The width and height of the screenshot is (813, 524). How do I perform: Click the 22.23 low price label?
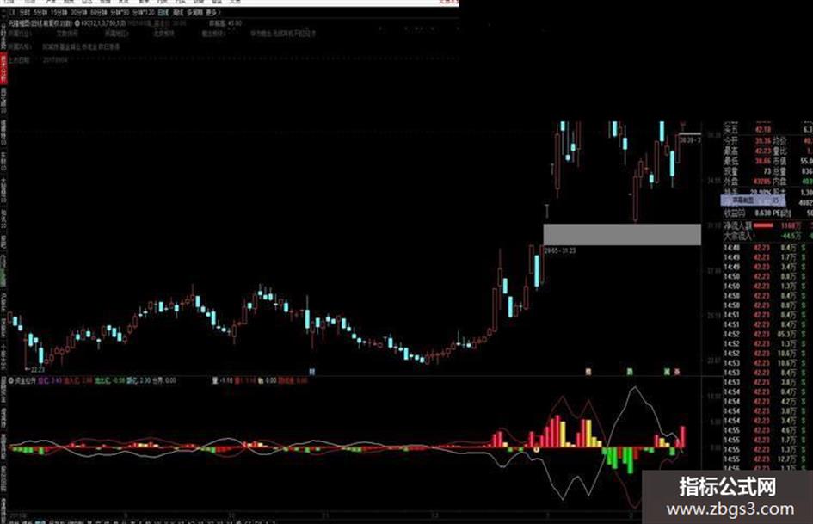37,370
